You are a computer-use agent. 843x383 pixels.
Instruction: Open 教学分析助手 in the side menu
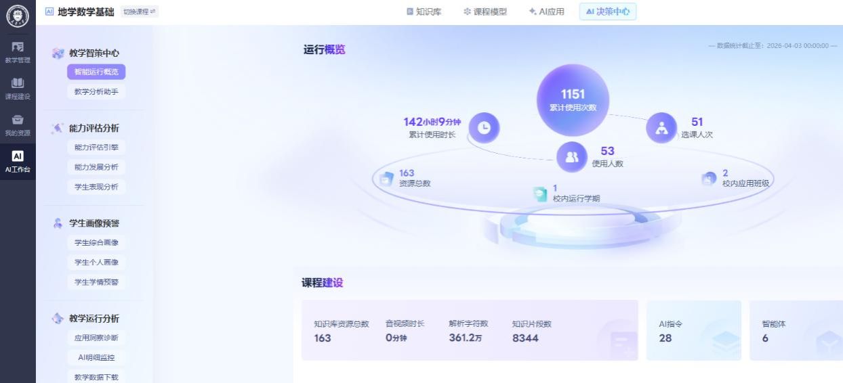tap(96, 91)
